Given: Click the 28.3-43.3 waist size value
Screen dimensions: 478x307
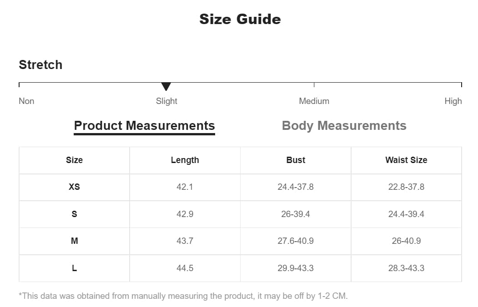Looking at the screenshot, I should [x=406, y=268].
